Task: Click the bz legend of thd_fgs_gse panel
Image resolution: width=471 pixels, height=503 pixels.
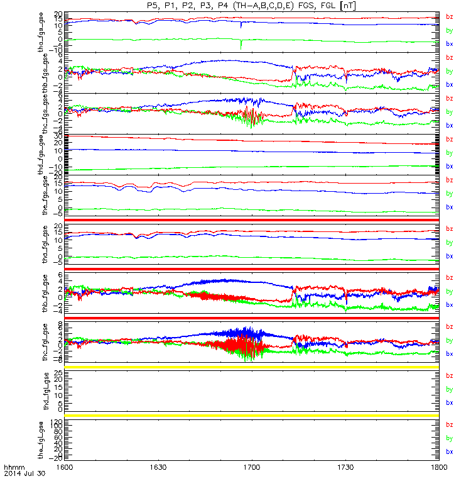Action: click(x=450, y=139)
